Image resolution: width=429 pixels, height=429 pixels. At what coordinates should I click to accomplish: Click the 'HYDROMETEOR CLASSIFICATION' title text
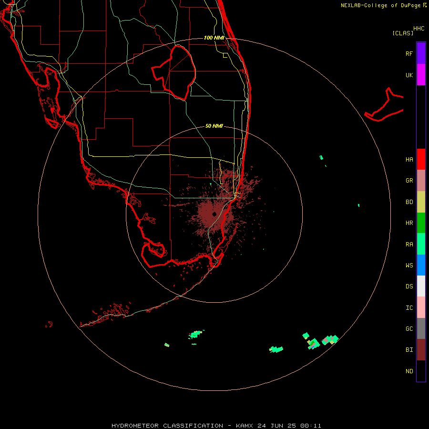point(167,426)
